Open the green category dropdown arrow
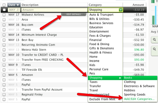This screenshot has height=103, width=158. pos(121,10)
